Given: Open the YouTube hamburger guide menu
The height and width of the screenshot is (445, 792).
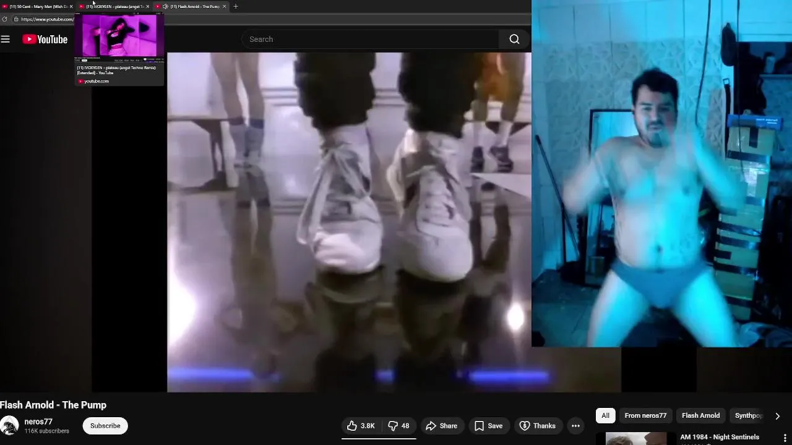Looking at the screenshot, I should point(6,40).
